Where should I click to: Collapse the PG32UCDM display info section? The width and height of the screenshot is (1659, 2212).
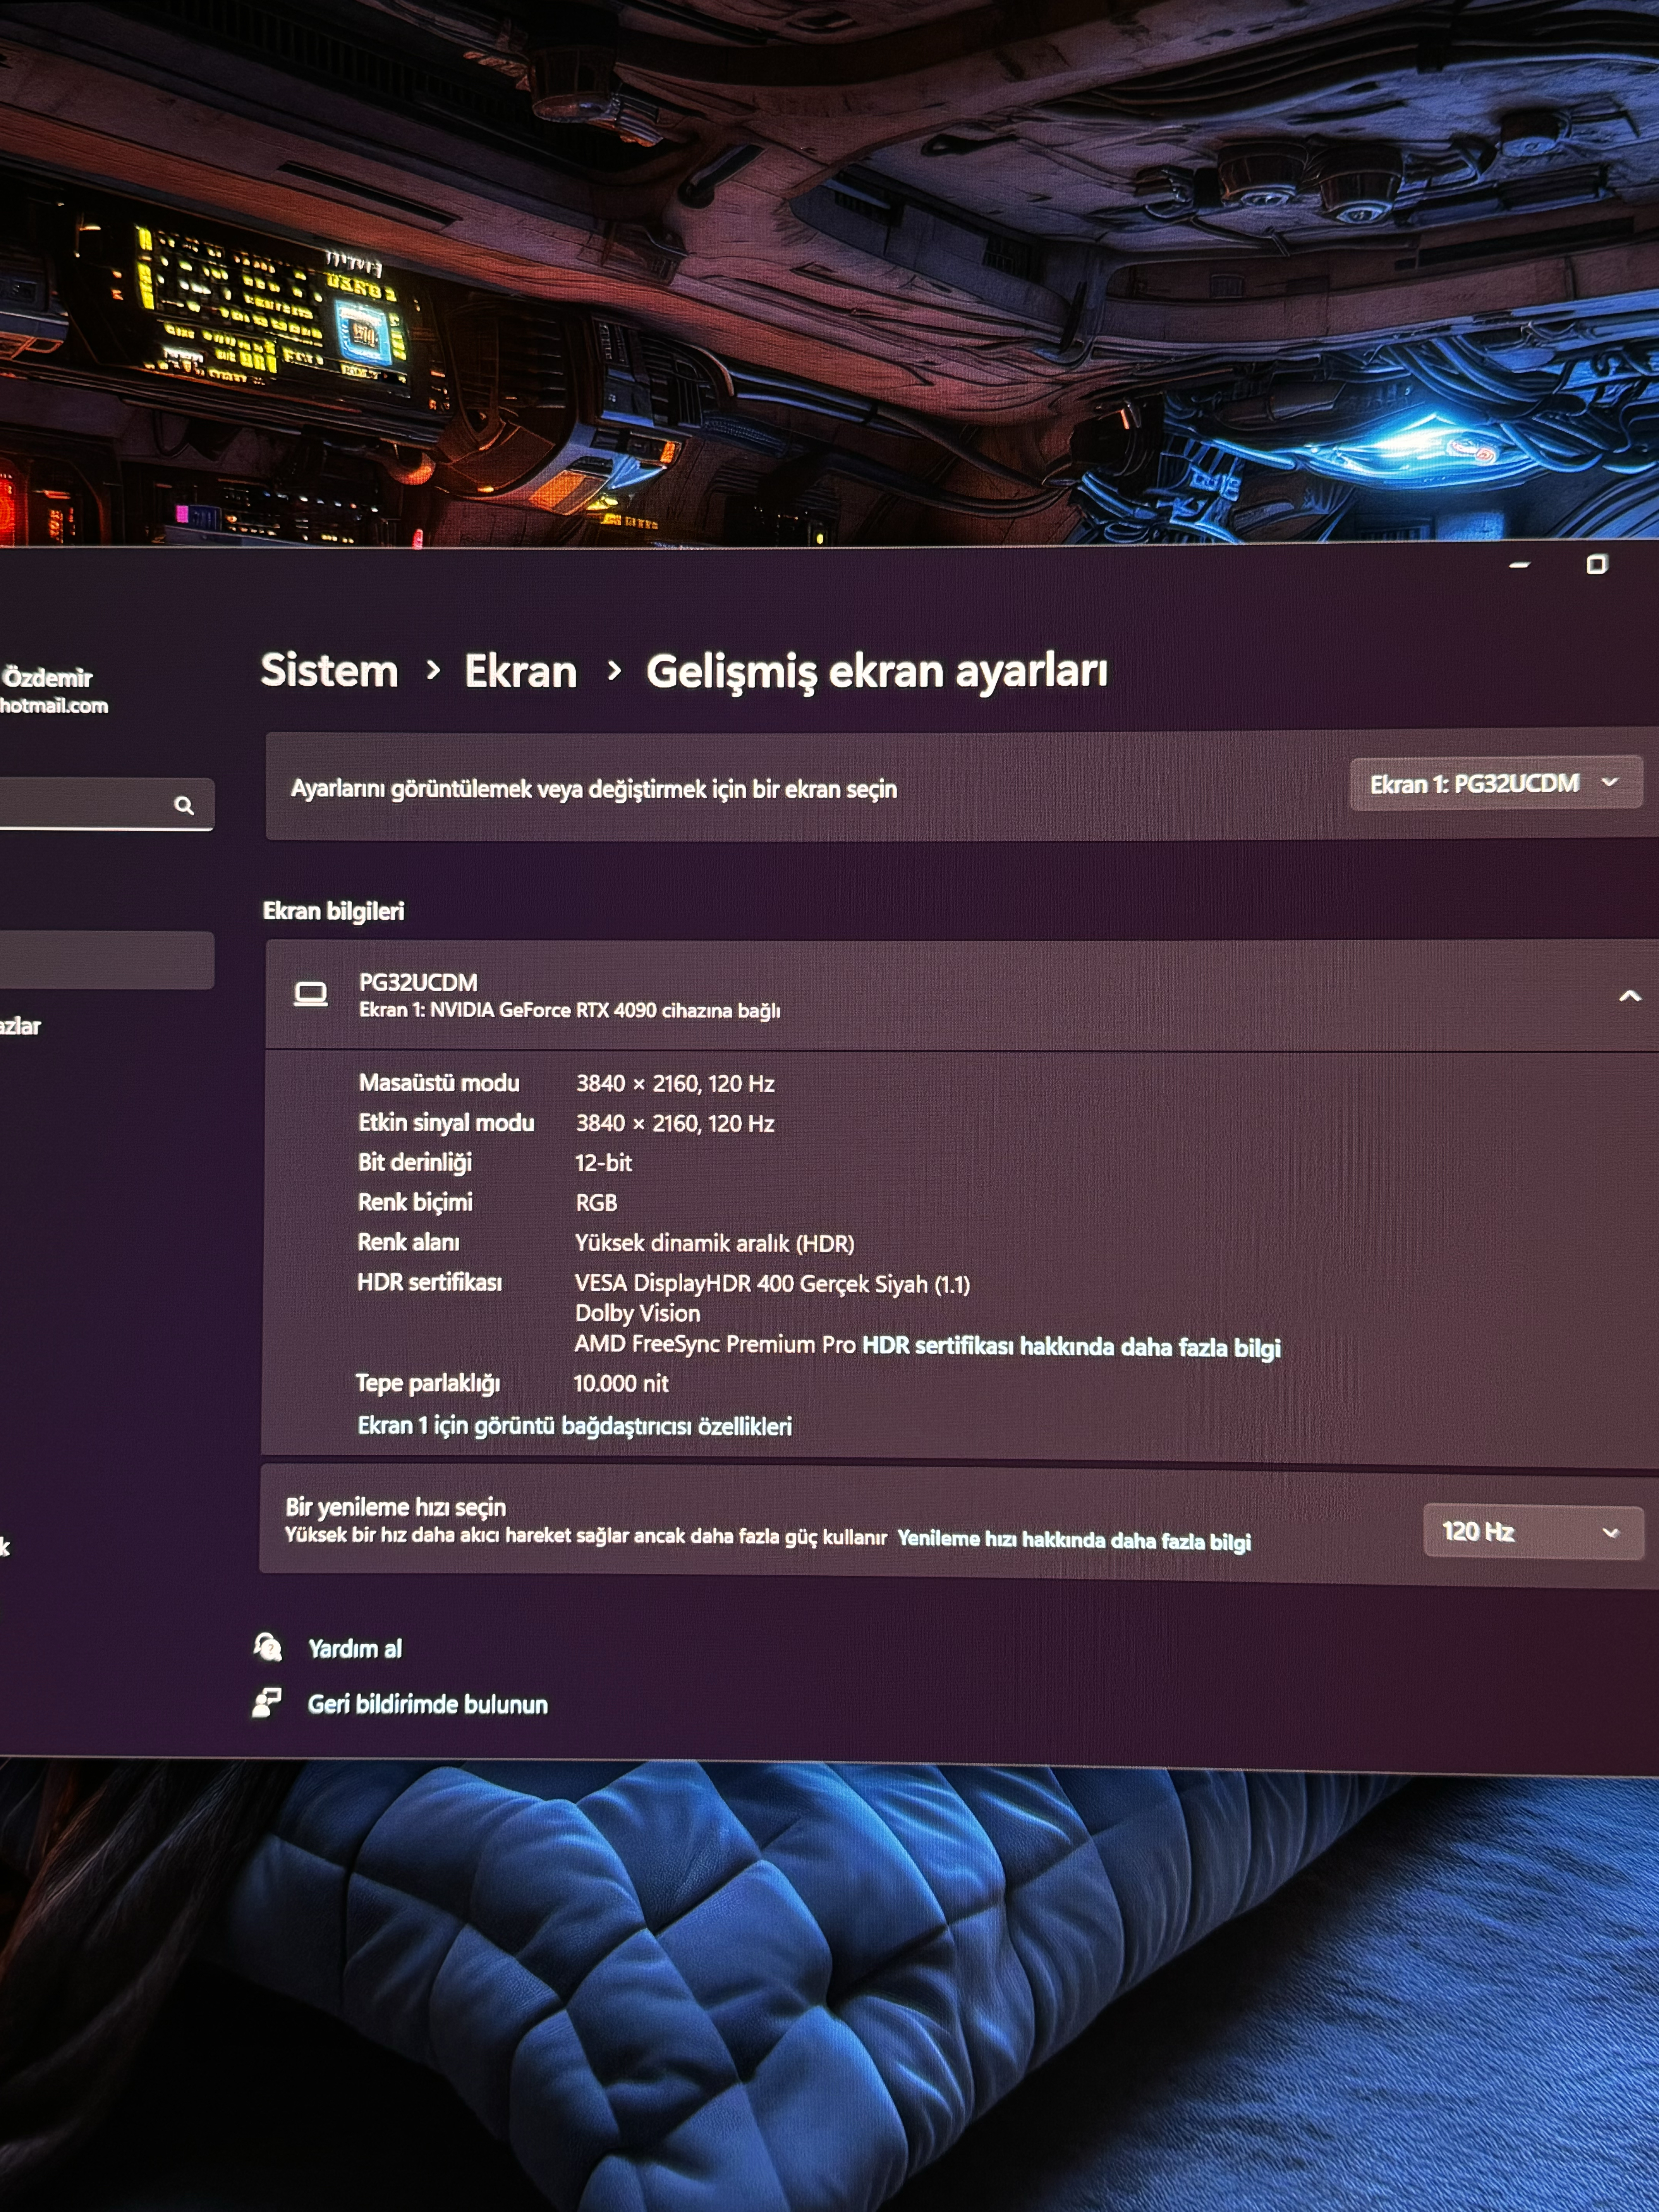pyautogui.click(x=1630, y=996)
